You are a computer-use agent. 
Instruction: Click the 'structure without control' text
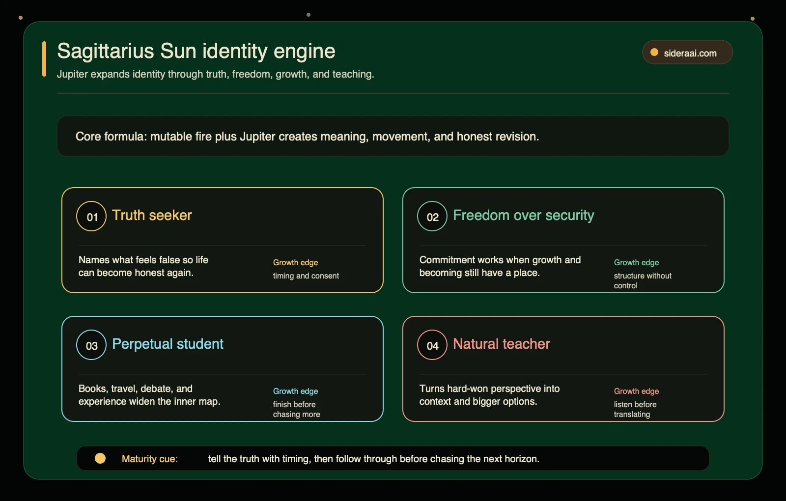(643, 280)
